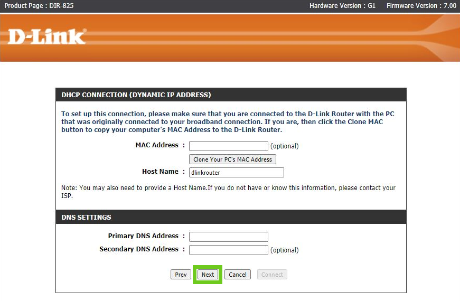Click the Secondary DNS Address label
Screen dimensions: 460x301
pos(139,249)
